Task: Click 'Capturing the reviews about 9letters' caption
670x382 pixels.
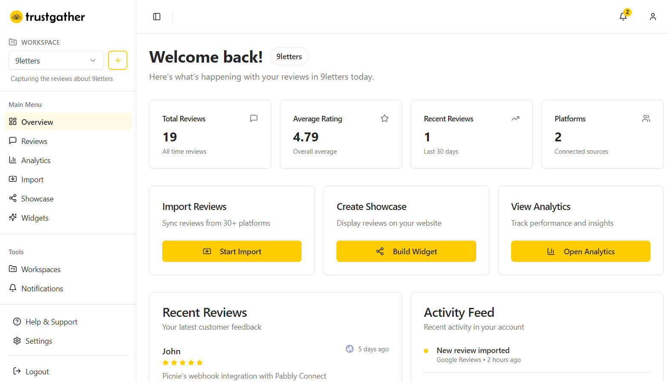Action: click(62, 79)
